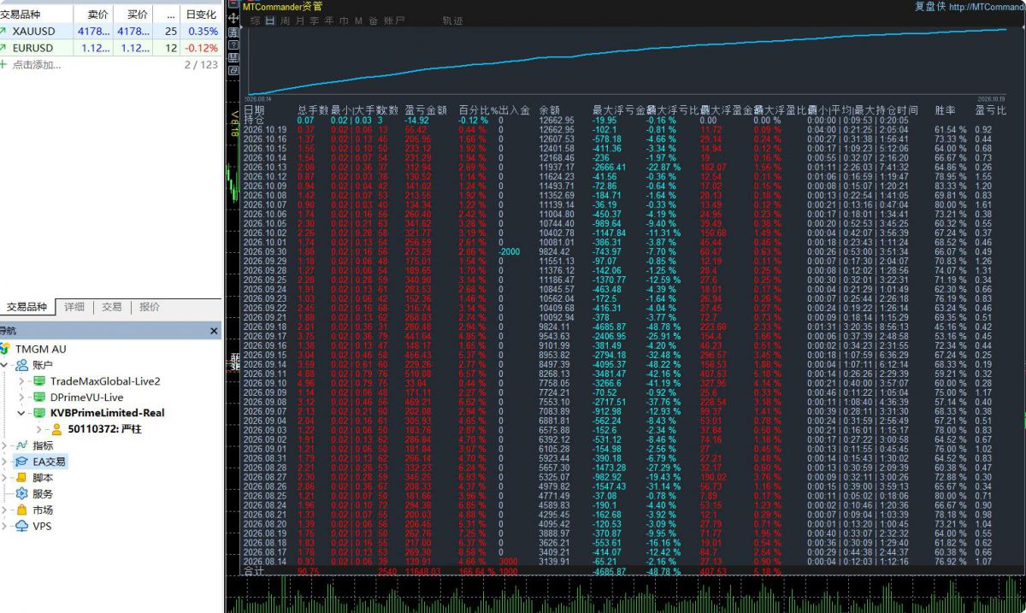
Task: Select the 月 monthly report view
Action: coord(300,20)
